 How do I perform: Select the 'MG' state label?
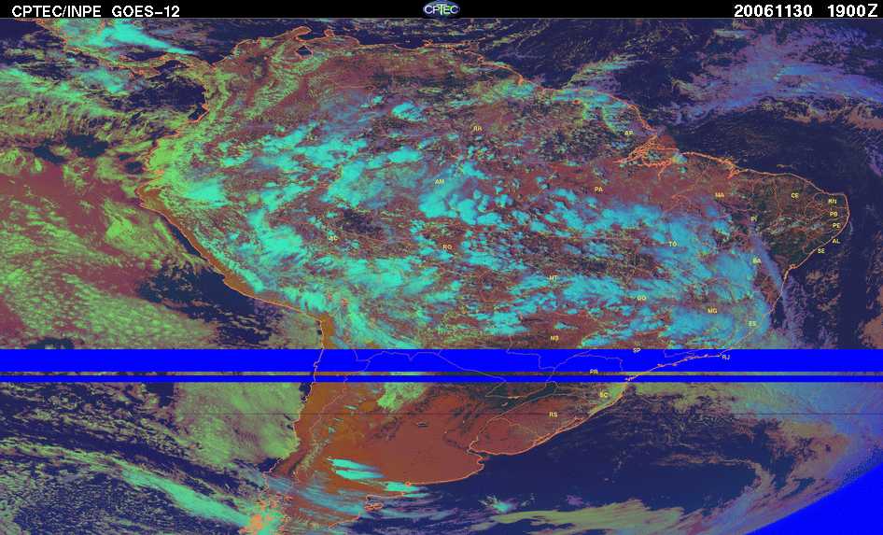click(712, 311)
